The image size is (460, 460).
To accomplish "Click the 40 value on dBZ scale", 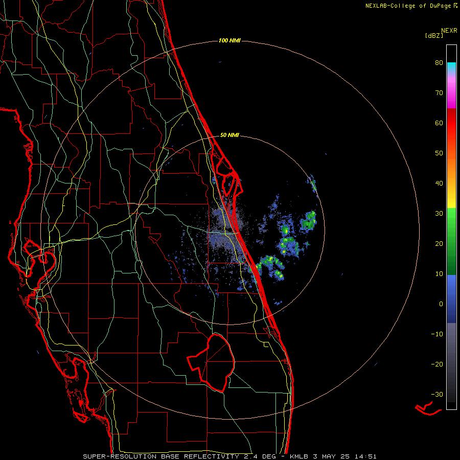I will 439,183.
